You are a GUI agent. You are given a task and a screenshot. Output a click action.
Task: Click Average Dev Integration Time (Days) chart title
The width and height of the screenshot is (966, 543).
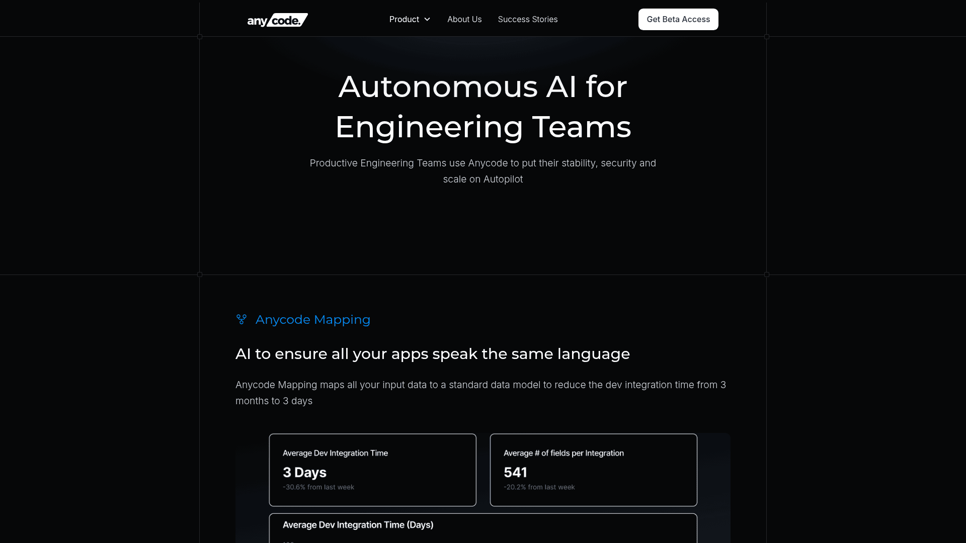[358, 524]
